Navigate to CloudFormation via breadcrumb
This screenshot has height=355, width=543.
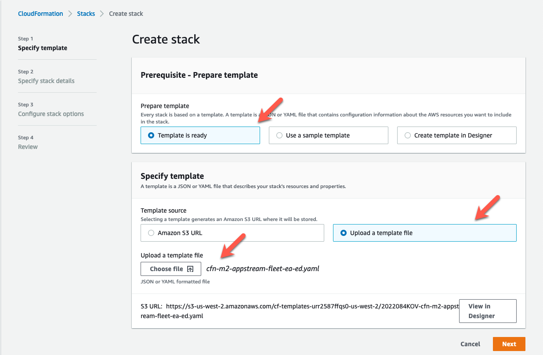point(40,14)
